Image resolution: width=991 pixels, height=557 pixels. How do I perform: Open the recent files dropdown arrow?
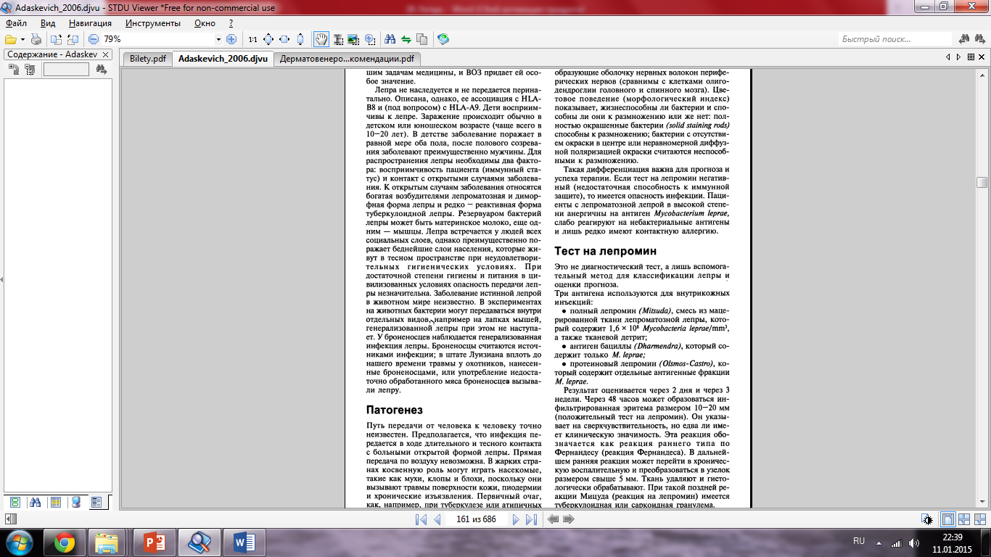tap(23, 39)
